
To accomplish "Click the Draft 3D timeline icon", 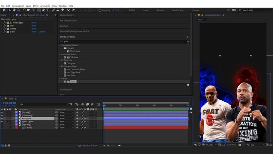I will point(77,104).
